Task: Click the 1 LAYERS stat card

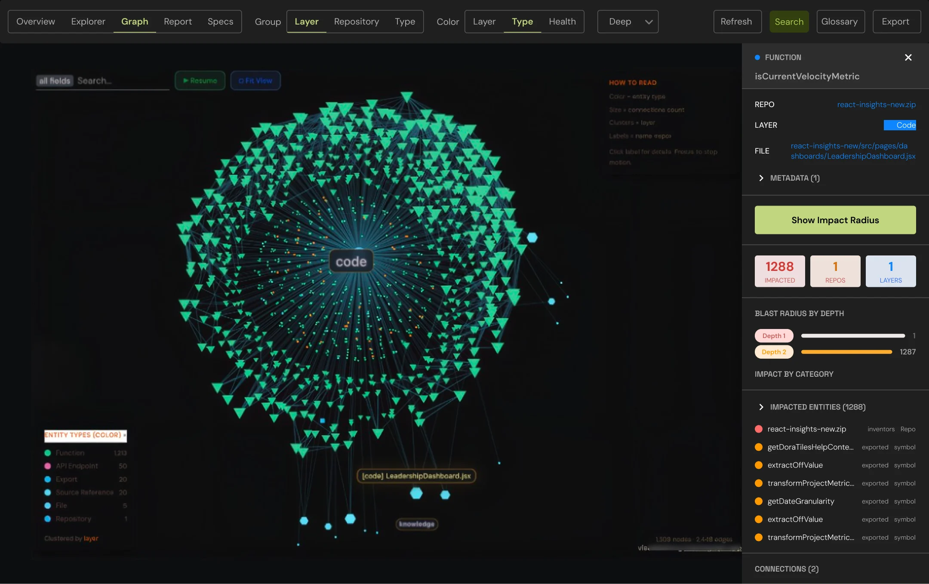Action: [x=891, y=271]
